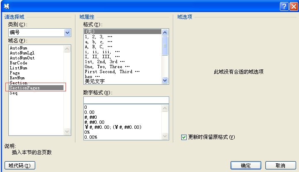Choose 1st, 2nd, 3rd format
299x172 pixels.
point(105,61)
